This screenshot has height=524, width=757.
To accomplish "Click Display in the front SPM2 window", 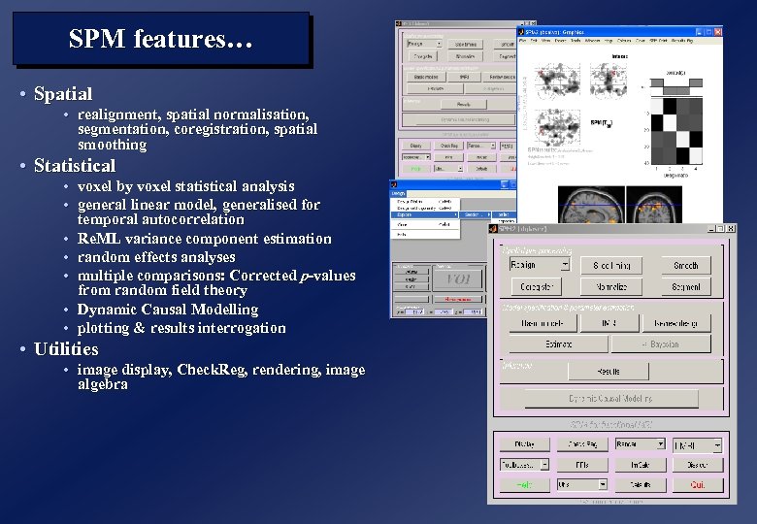I will click(524, 443).
